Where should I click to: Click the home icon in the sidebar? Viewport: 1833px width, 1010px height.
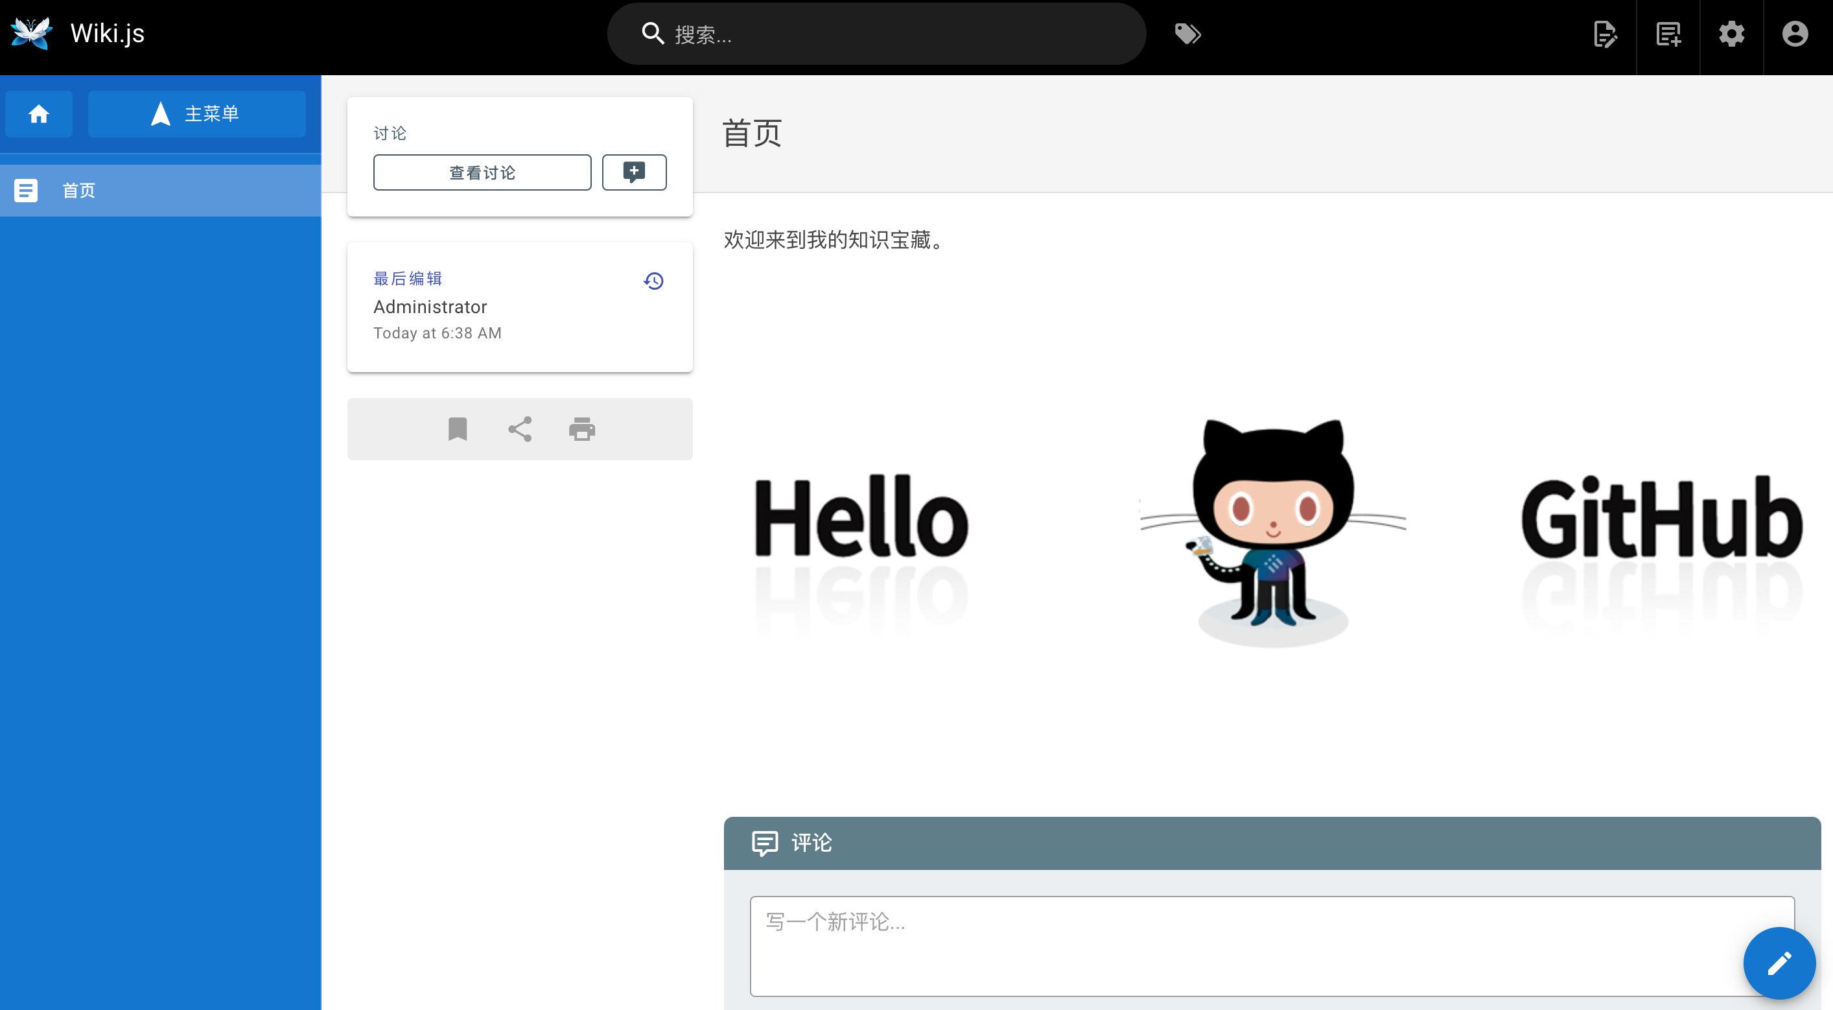(38, 114)
